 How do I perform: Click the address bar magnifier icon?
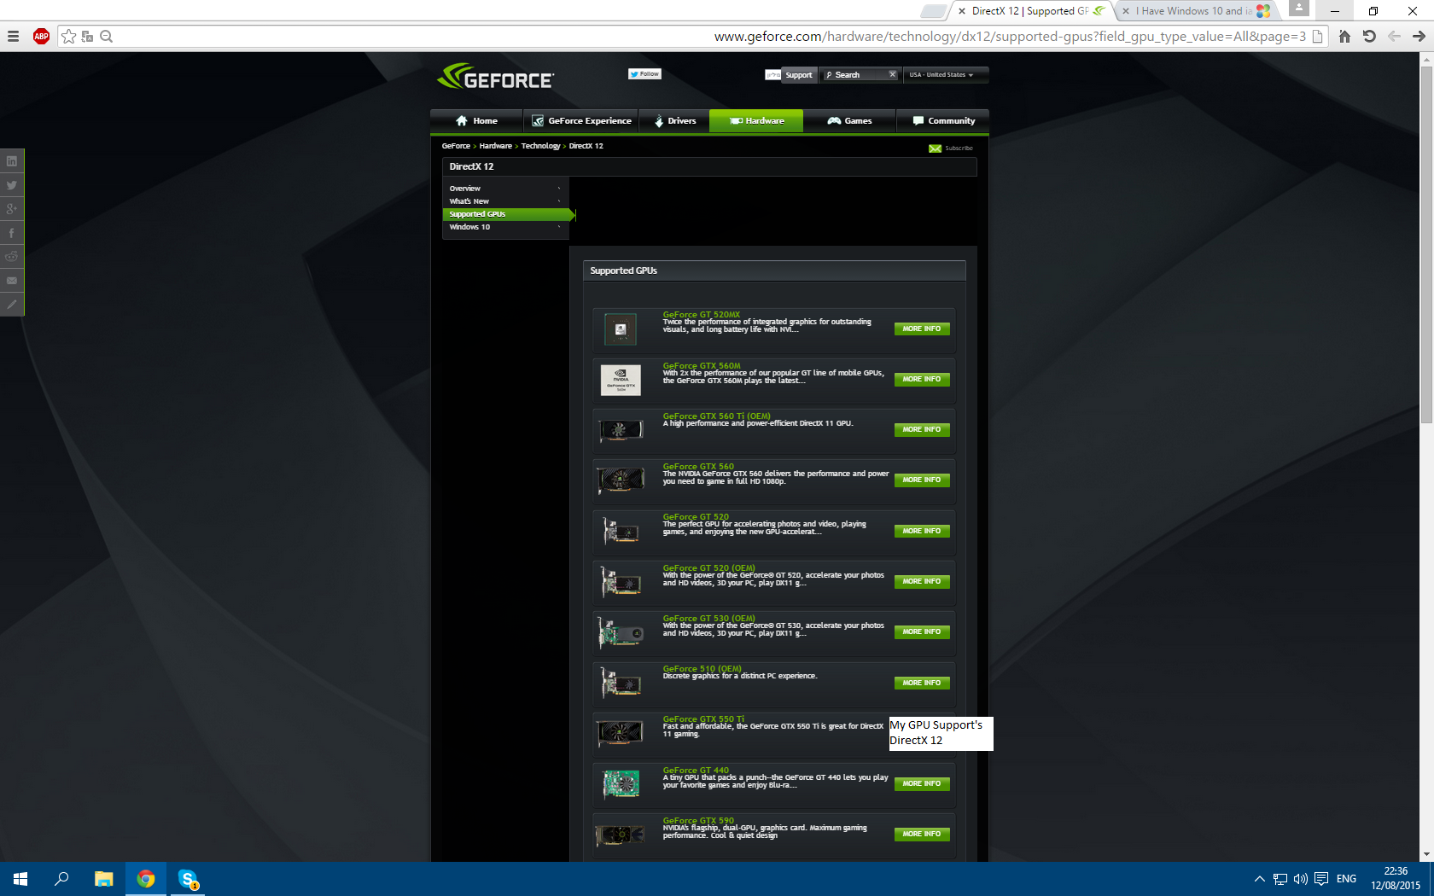(x=107, y=36)
